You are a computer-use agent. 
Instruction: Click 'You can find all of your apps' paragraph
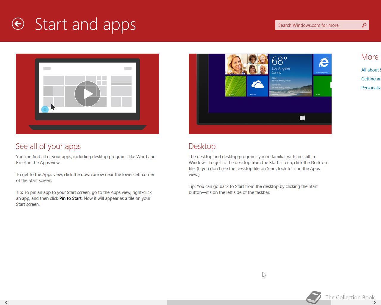[86, 160]
